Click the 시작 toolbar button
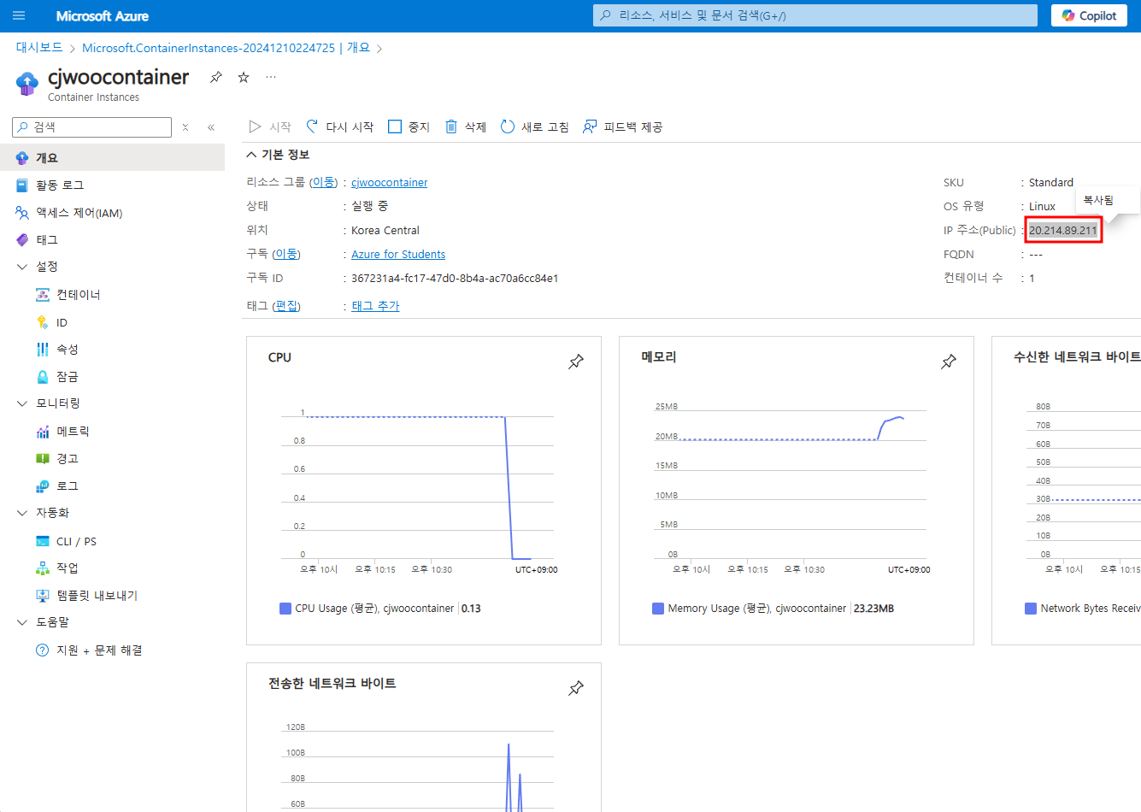Screen dimensions: 1141x812 tap(270, 127)
